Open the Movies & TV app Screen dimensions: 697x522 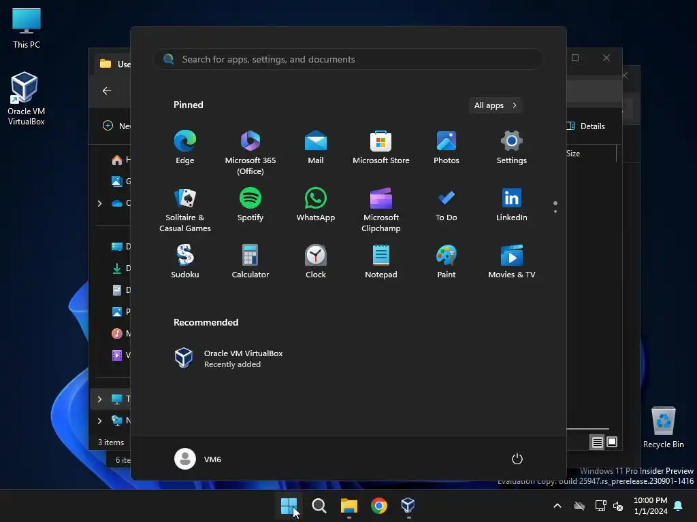click(x=512, y=262)
